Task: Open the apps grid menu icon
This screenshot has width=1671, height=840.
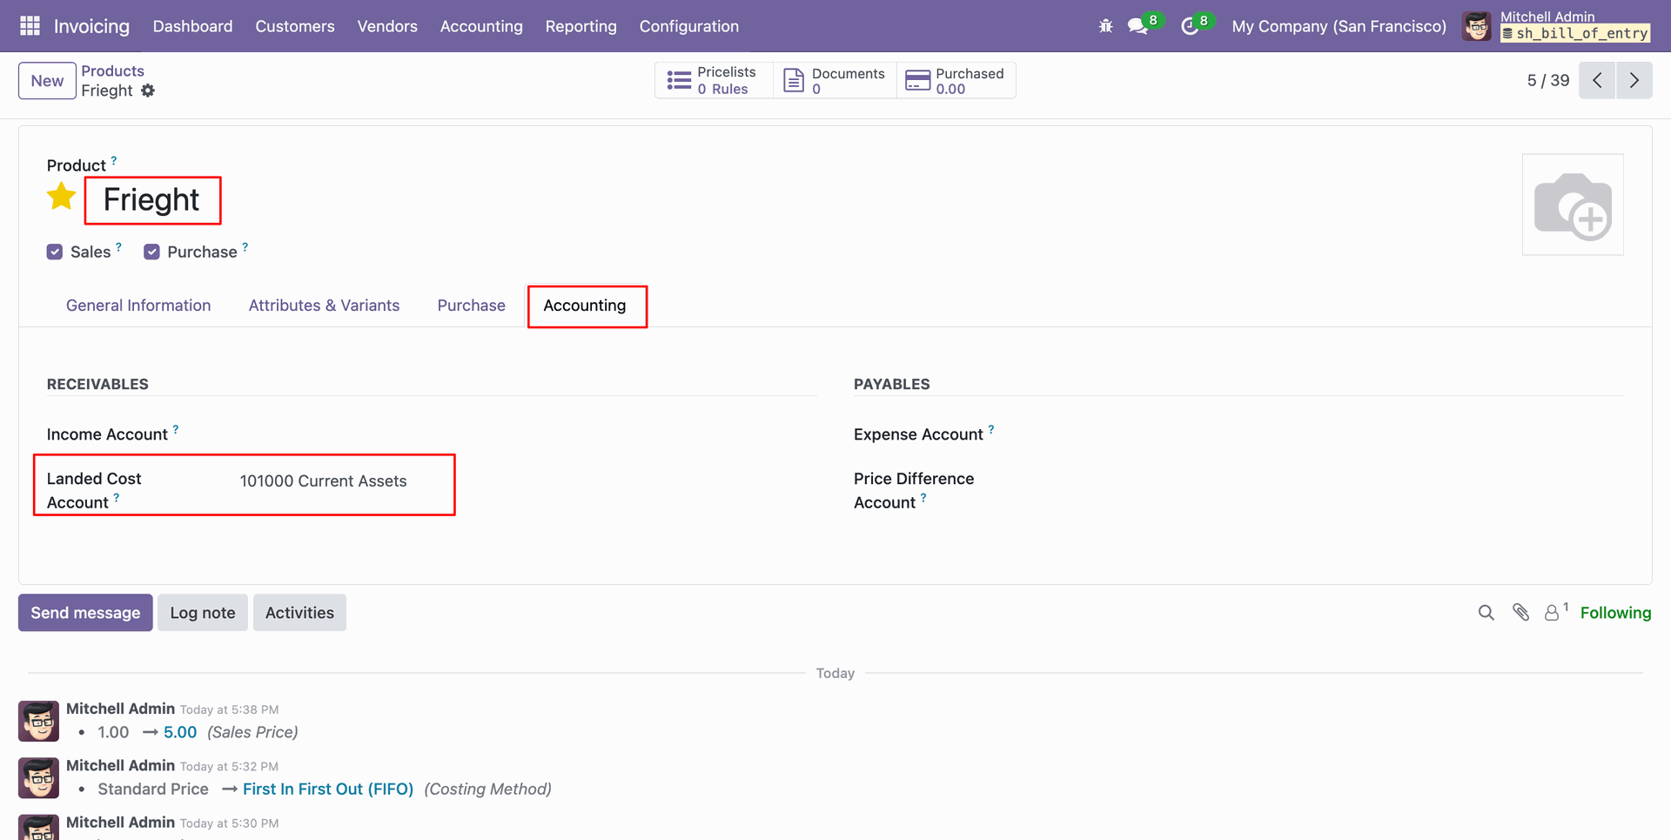Action: pyautogui.click(x=30, y=26)
